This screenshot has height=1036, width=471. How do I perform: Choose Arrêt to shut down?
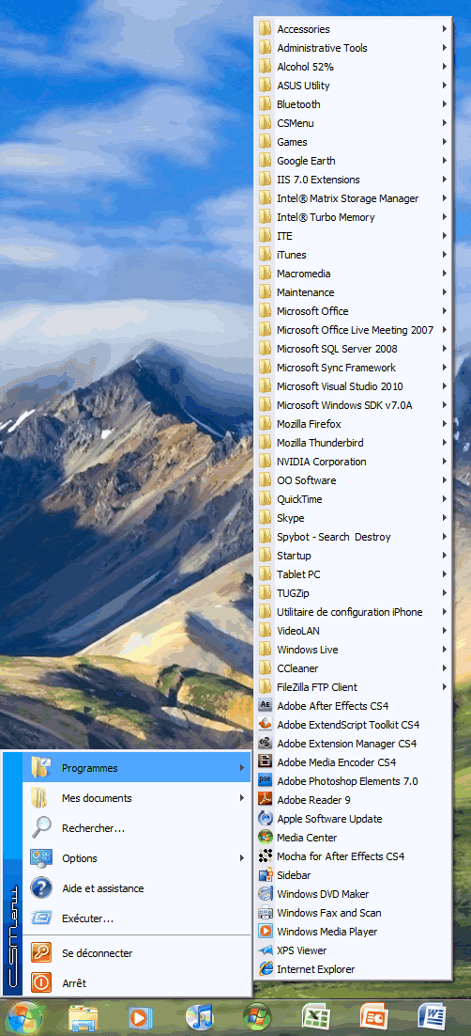coord(137,983)
